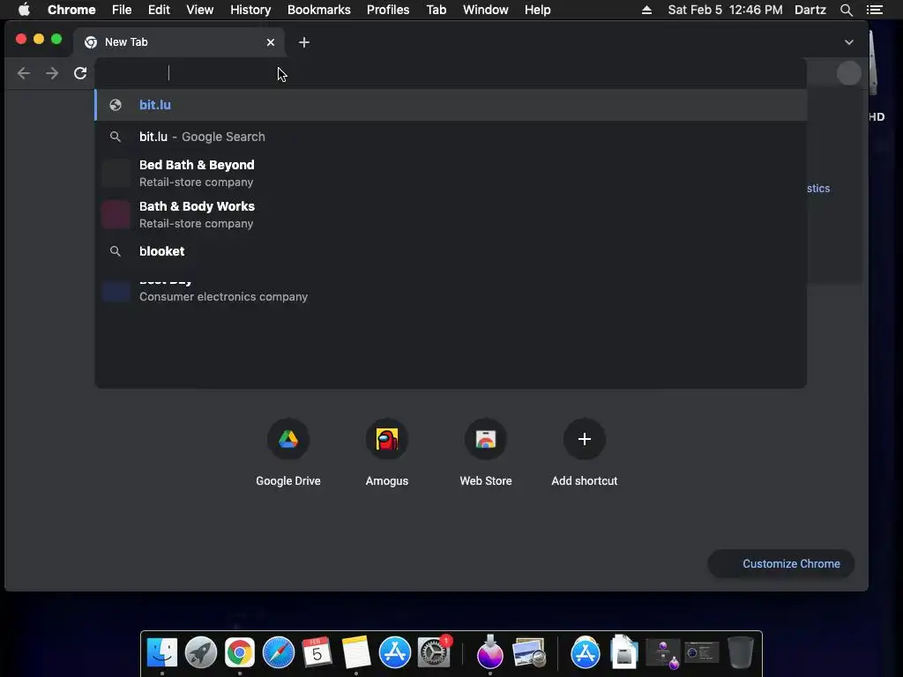
Task: Open System Preferences from the Dock
Action: pyautogui.click(x=433, y=653)
